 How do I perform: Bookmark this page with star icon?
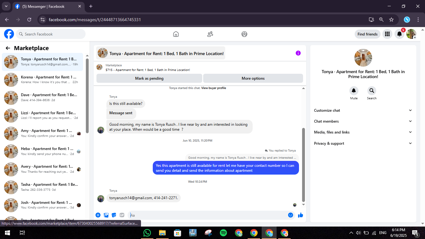(391, 20)
